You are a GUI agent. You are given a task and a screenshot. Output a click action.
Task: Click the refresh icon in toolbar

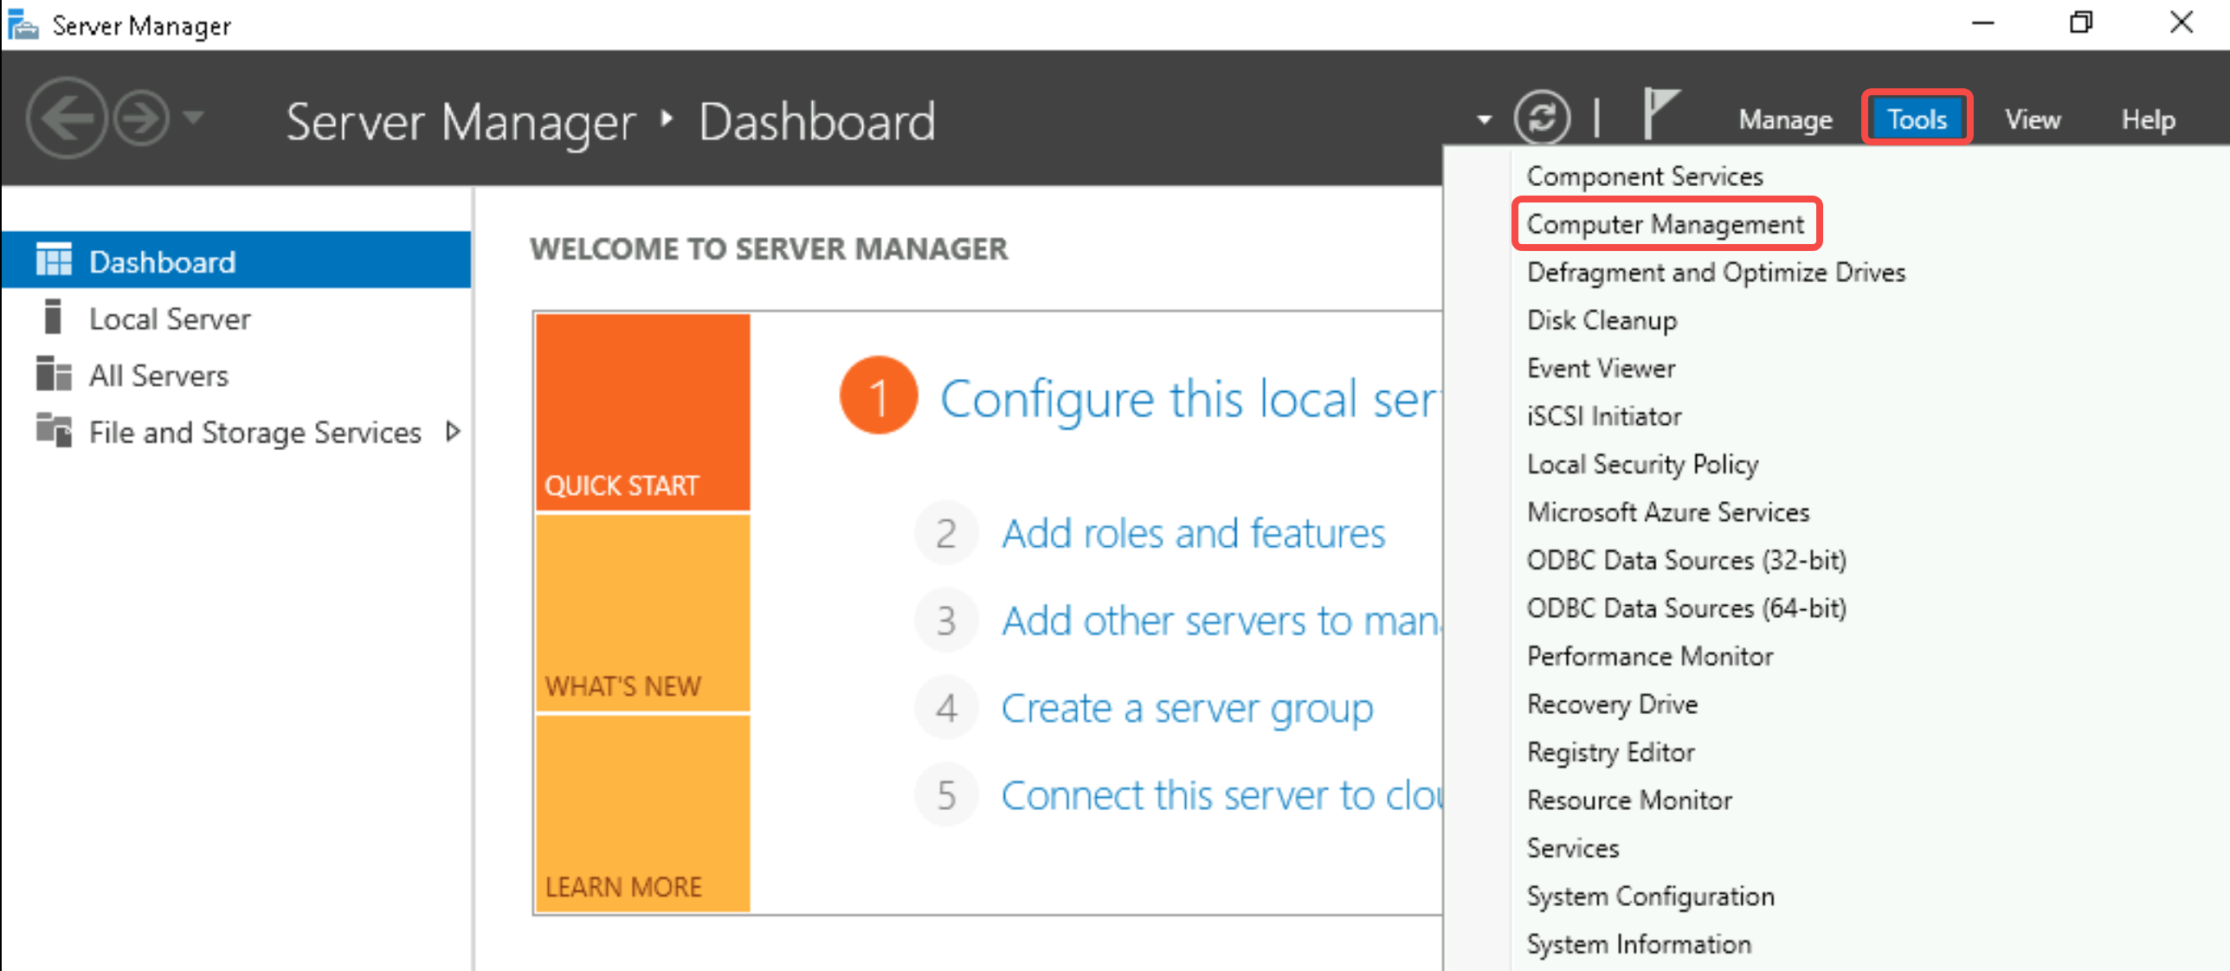pos(1543,117)
